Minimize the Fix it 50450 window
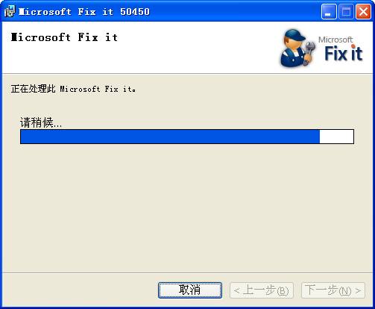 point(329,12)
